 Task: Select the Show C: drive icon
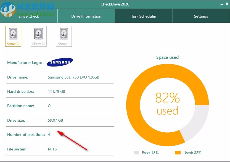pyautogui.click(x=13, y=36)
